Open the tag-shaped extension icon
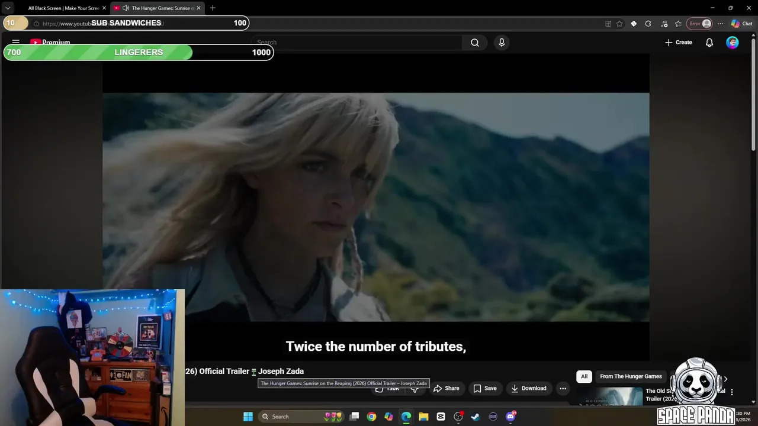 click(634, 24)
